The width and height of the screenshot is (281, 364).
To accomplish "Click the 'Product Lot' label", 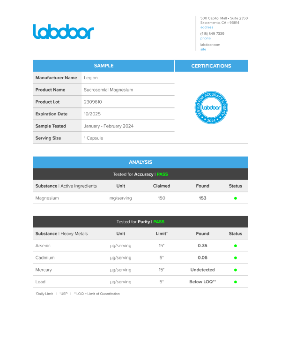I will pos(47,102).
